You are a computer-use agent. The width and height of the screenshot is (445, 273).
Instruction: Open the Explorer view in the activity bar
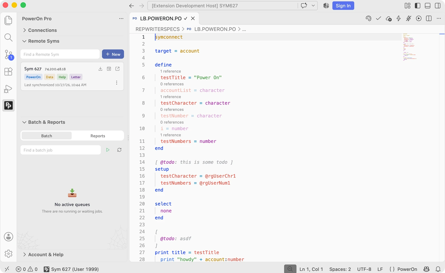[x=8, y=20]
